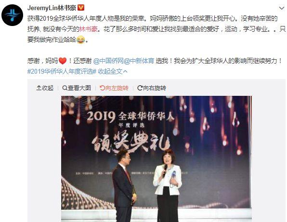Click the caret next to 收起全文
The image size is (287, 222).
(x=125, y=72)
